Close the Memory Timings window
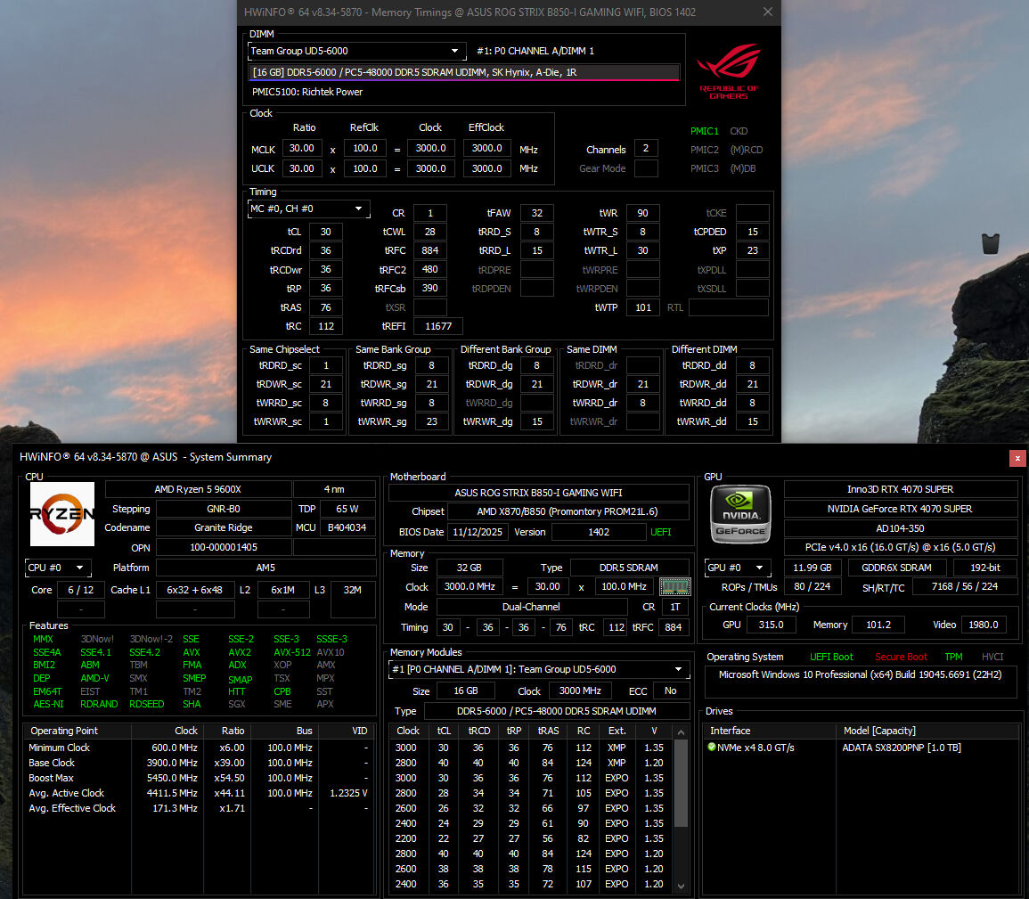The width and height of the screenshot is (1029, 899). click(768, 12)
